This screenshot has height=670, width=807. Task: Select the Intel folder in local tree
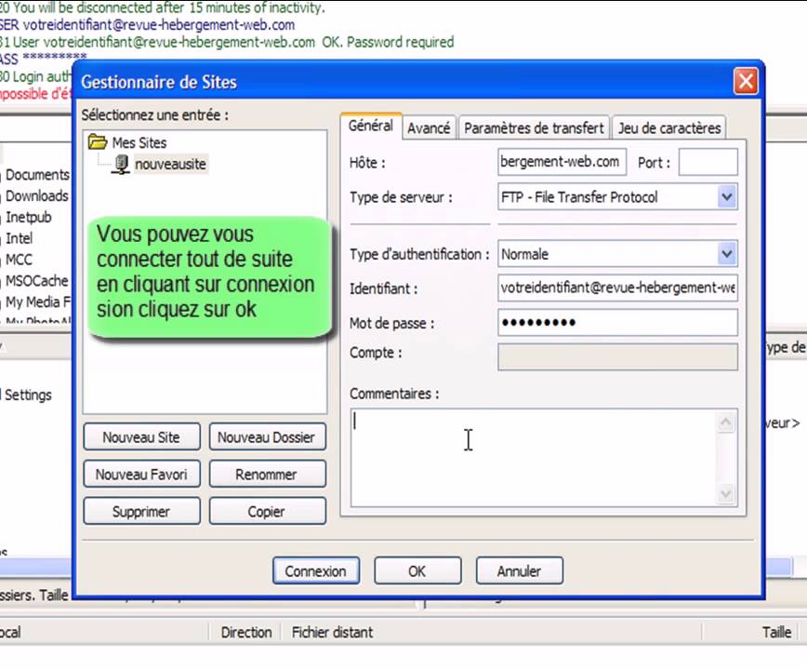point(19,238)
